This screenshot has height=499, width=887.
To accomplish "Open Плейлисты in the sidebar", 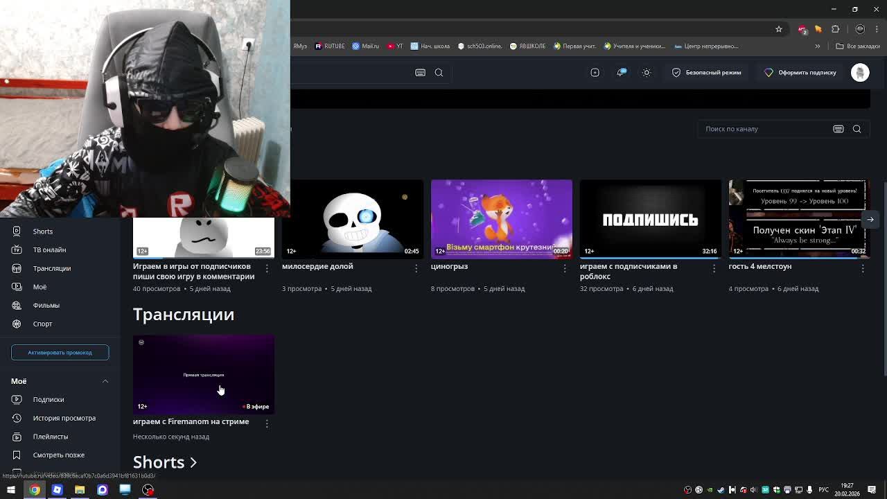I will click(50, 437).
